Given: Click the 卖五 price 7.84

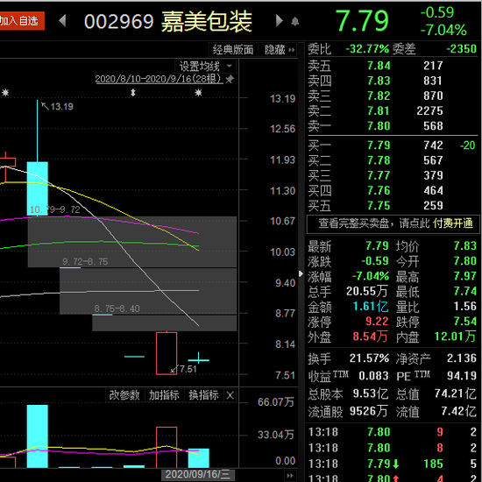Looking at the screenshot, I should click(x=379, y=66).
